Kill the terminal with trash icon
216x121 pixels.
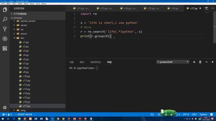(200, 62)
